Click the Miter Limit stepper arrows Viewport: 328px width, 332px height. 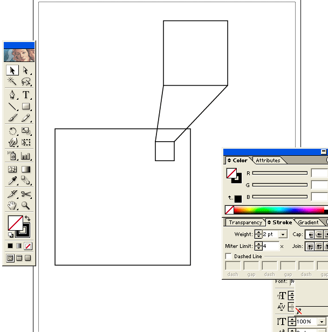(x=258, y=246)
